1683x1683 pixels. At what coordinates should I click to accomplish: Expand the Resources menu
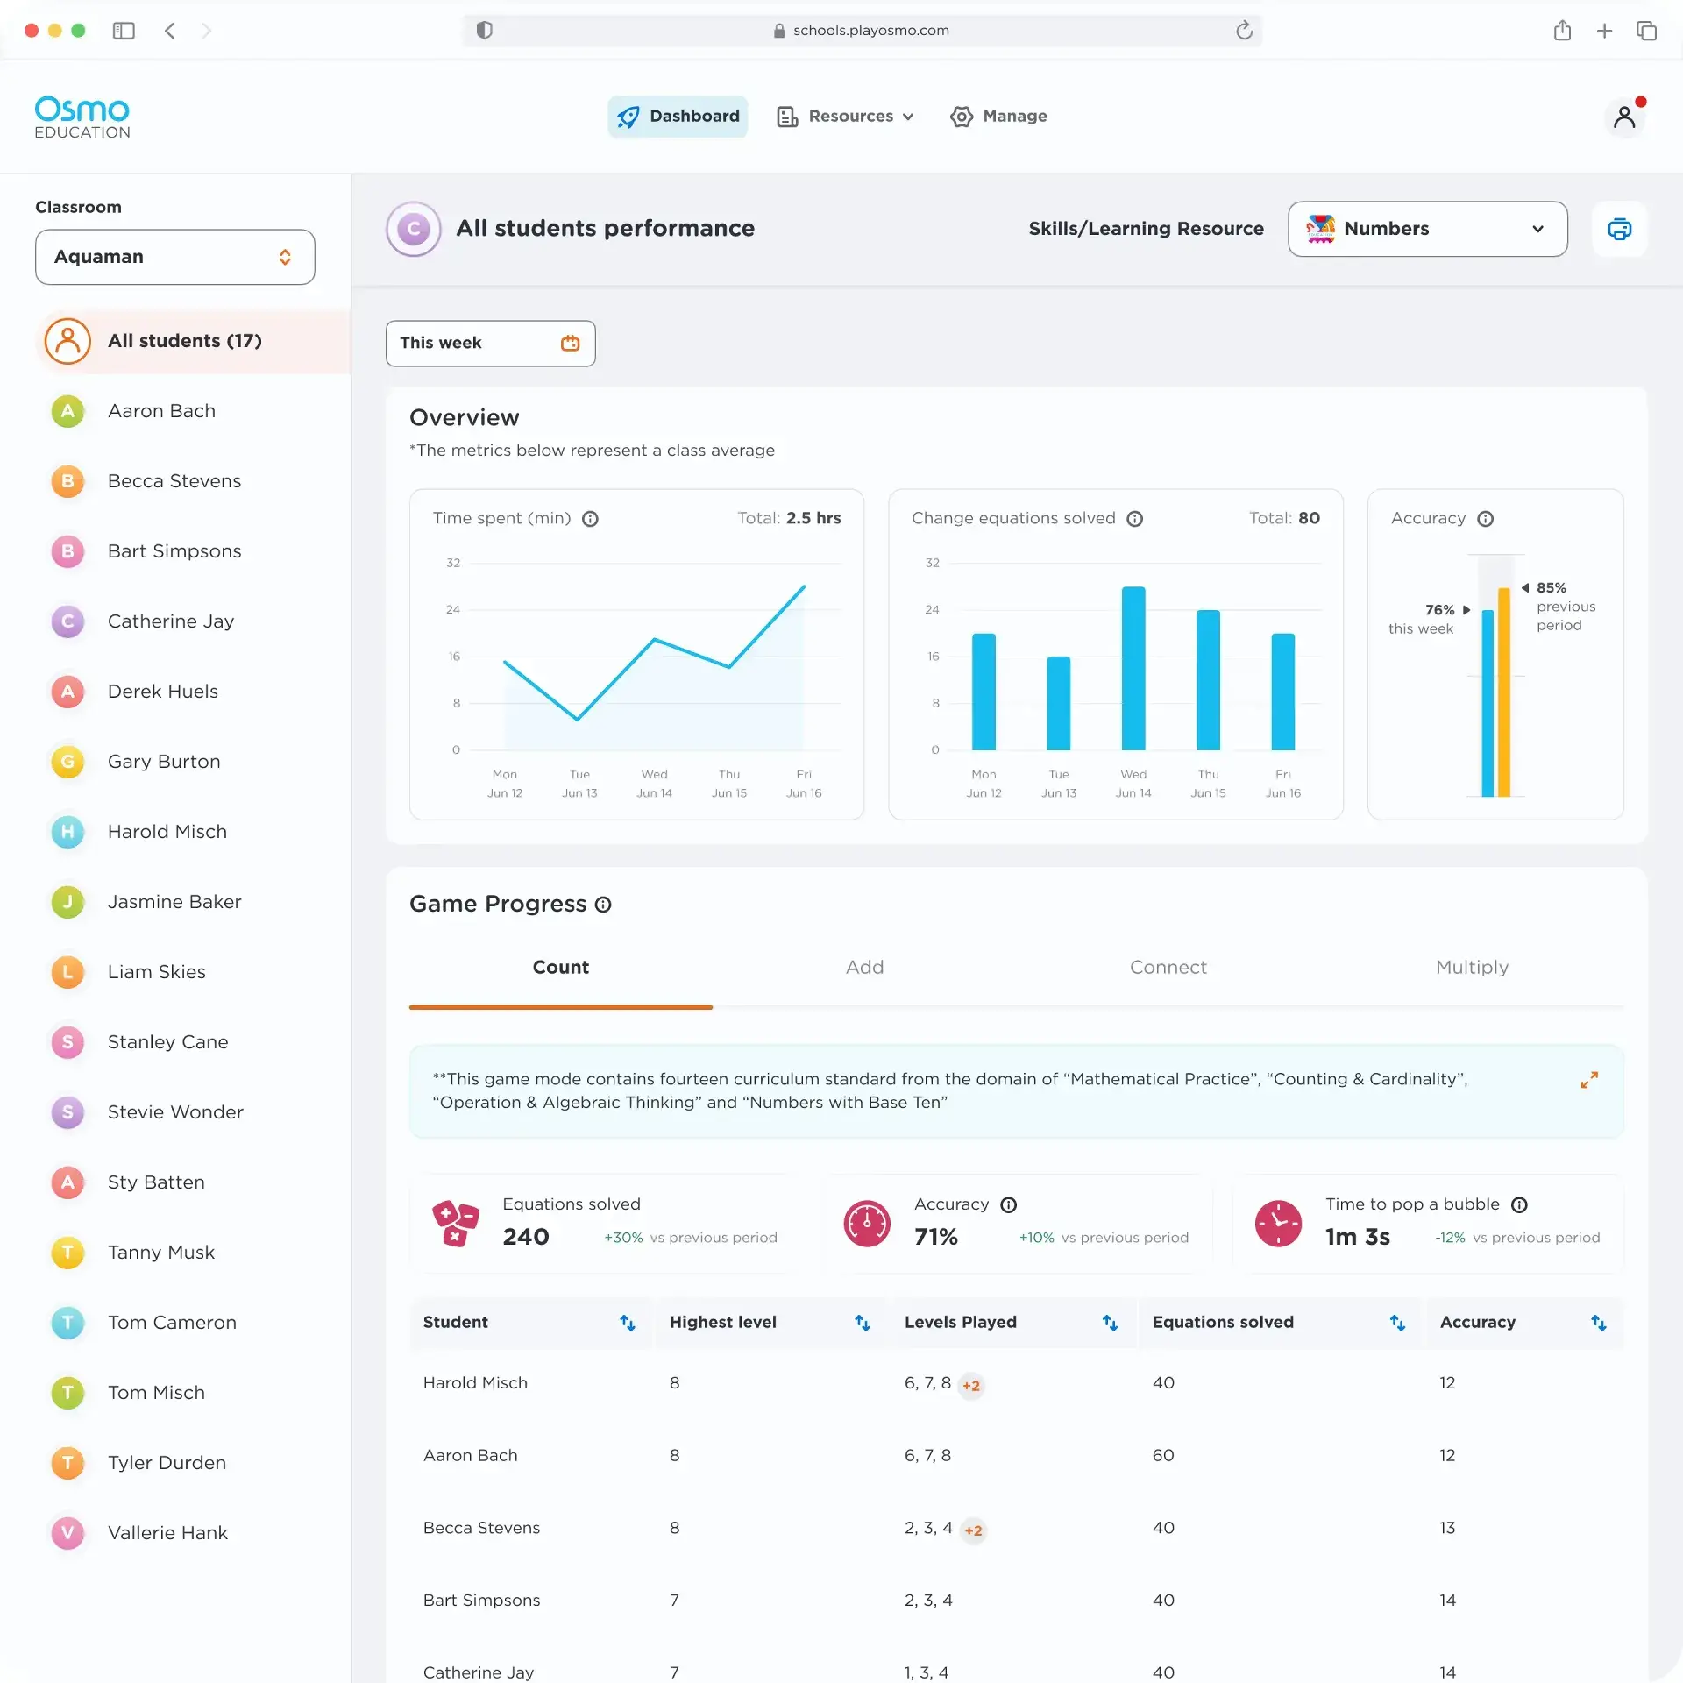coord(845,117)
